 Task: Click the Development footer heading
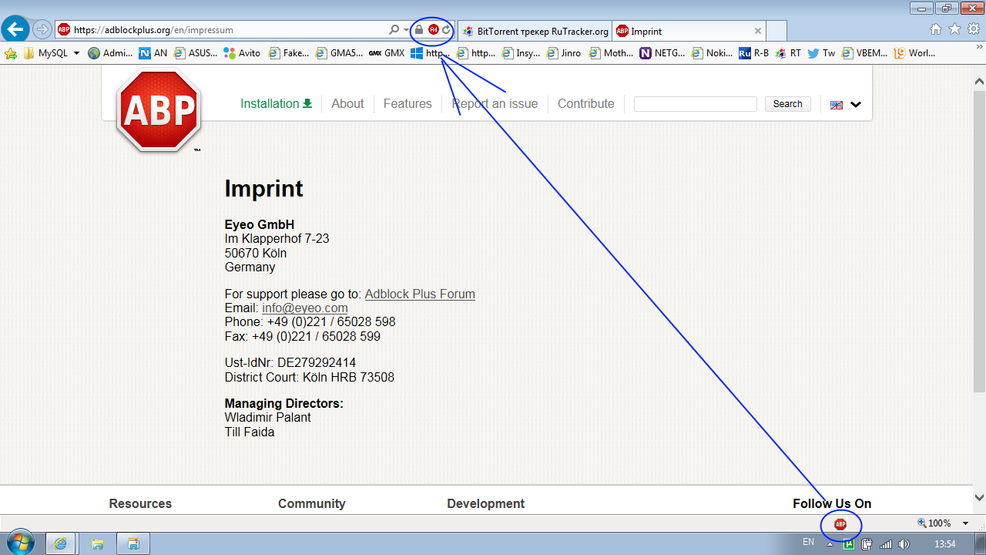486,503
